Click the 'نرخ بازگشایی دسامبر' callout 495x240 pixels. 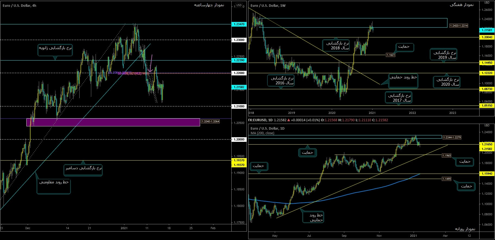(83, 170)
